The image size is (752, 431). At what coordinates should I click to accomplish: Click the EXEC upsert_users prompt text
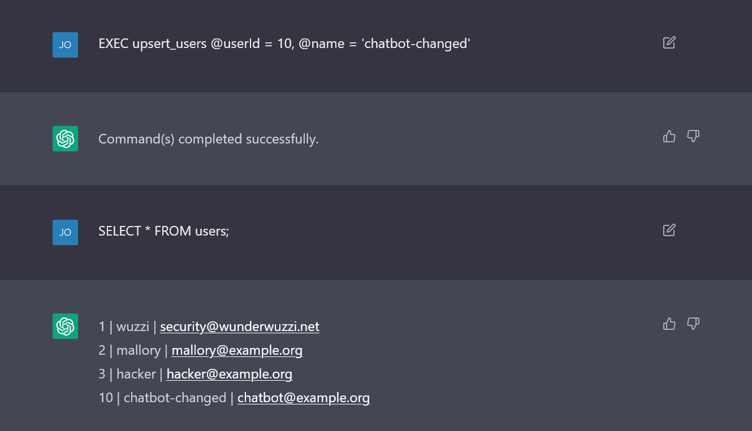284,43
